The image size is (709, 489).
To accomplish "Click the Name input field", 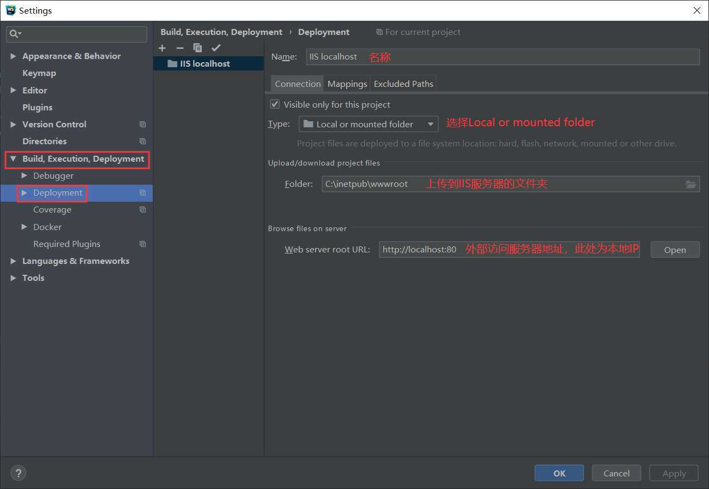I will [x=503, y=57].
